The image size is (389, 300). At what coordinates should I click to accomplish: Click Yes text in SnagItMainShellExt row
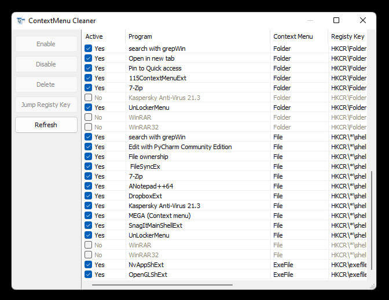(100, 225)
